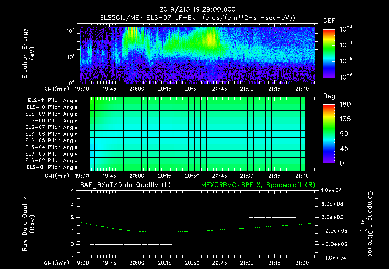Click the date title 2019/213 19:29:00.000
The image size is (389, 269).
(x=198, y=9)
